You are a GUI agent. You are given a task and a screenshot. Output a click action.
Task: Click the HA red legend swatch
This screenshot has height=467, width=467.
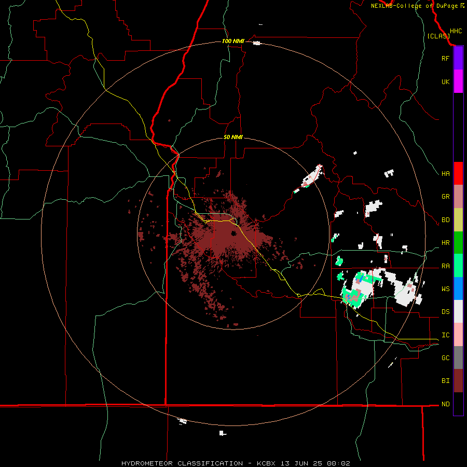click(x=458, y=173)
